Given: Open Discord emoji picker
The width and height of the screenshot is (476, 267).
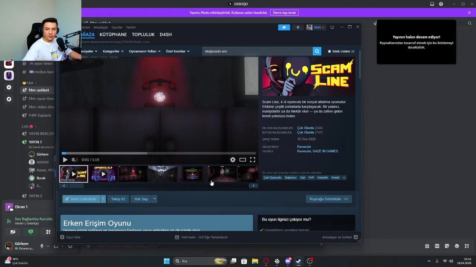Looking at the screenshot, I should point(457,246).
